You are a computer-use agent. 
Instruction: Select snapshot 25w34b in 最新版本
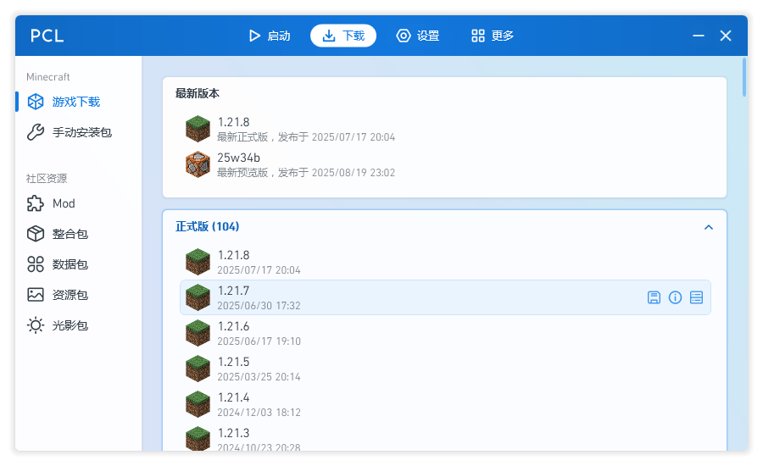[445, 164]
